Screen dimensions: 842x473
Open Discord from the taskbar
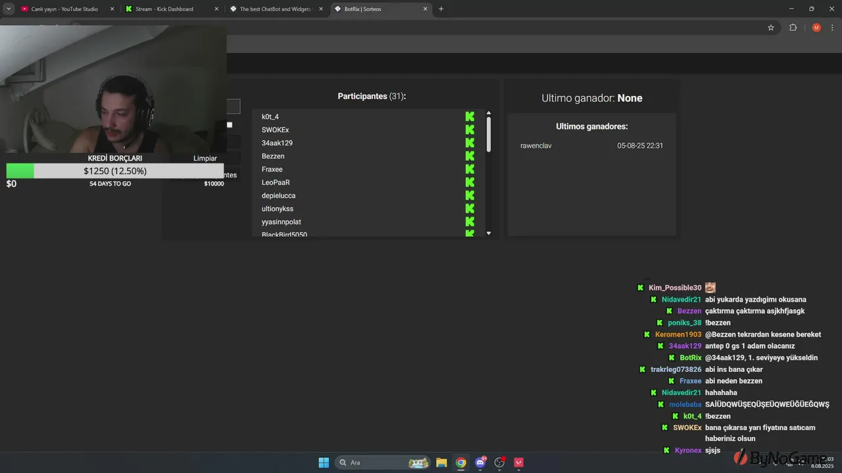tap(480, 462)
